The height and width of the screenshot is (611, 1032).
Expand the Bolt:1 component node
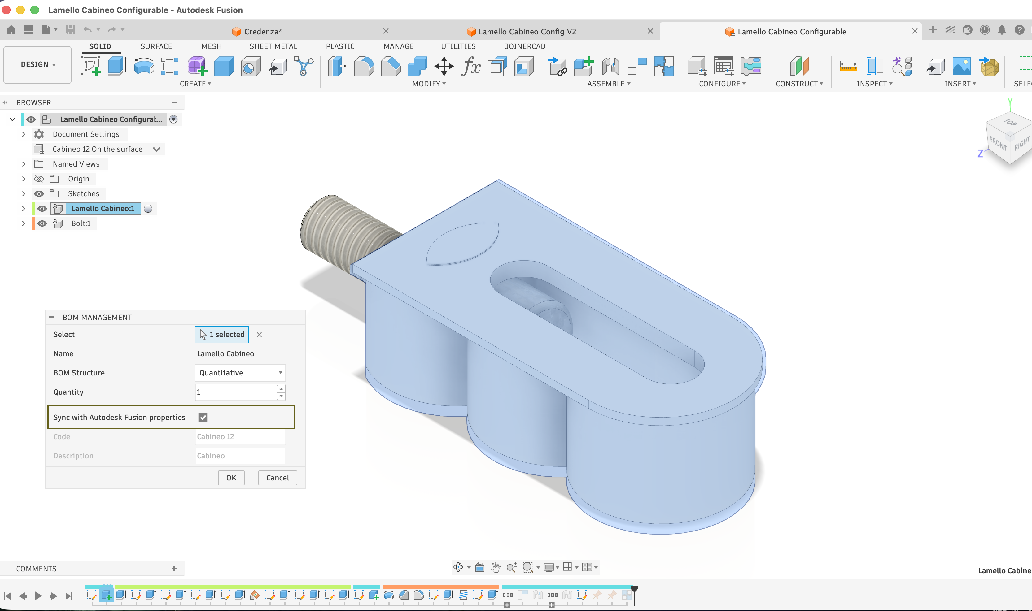pyautogui.click(x=24, y=223)
